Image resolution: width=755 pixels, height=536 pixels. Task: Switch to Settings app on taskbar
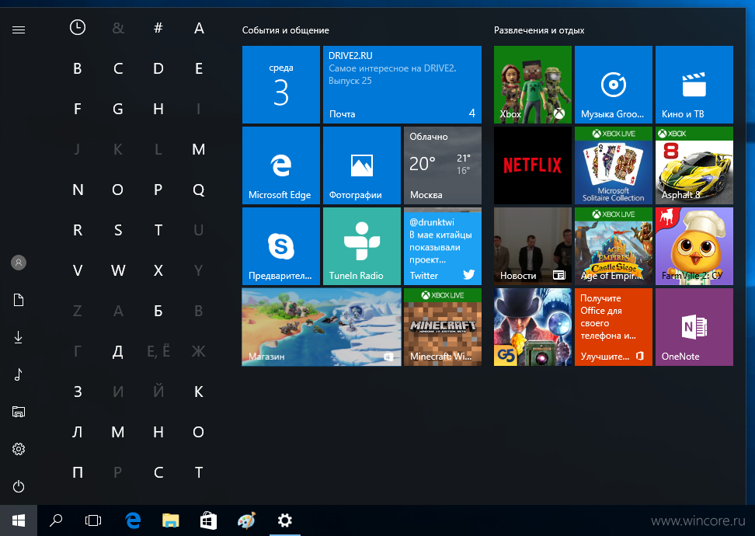pos(284,520)
